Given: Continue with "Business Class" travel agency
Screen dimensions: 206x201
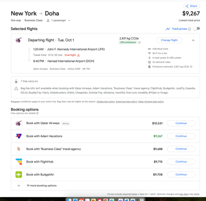Looking at the screenshot, I should coord(181,149).
